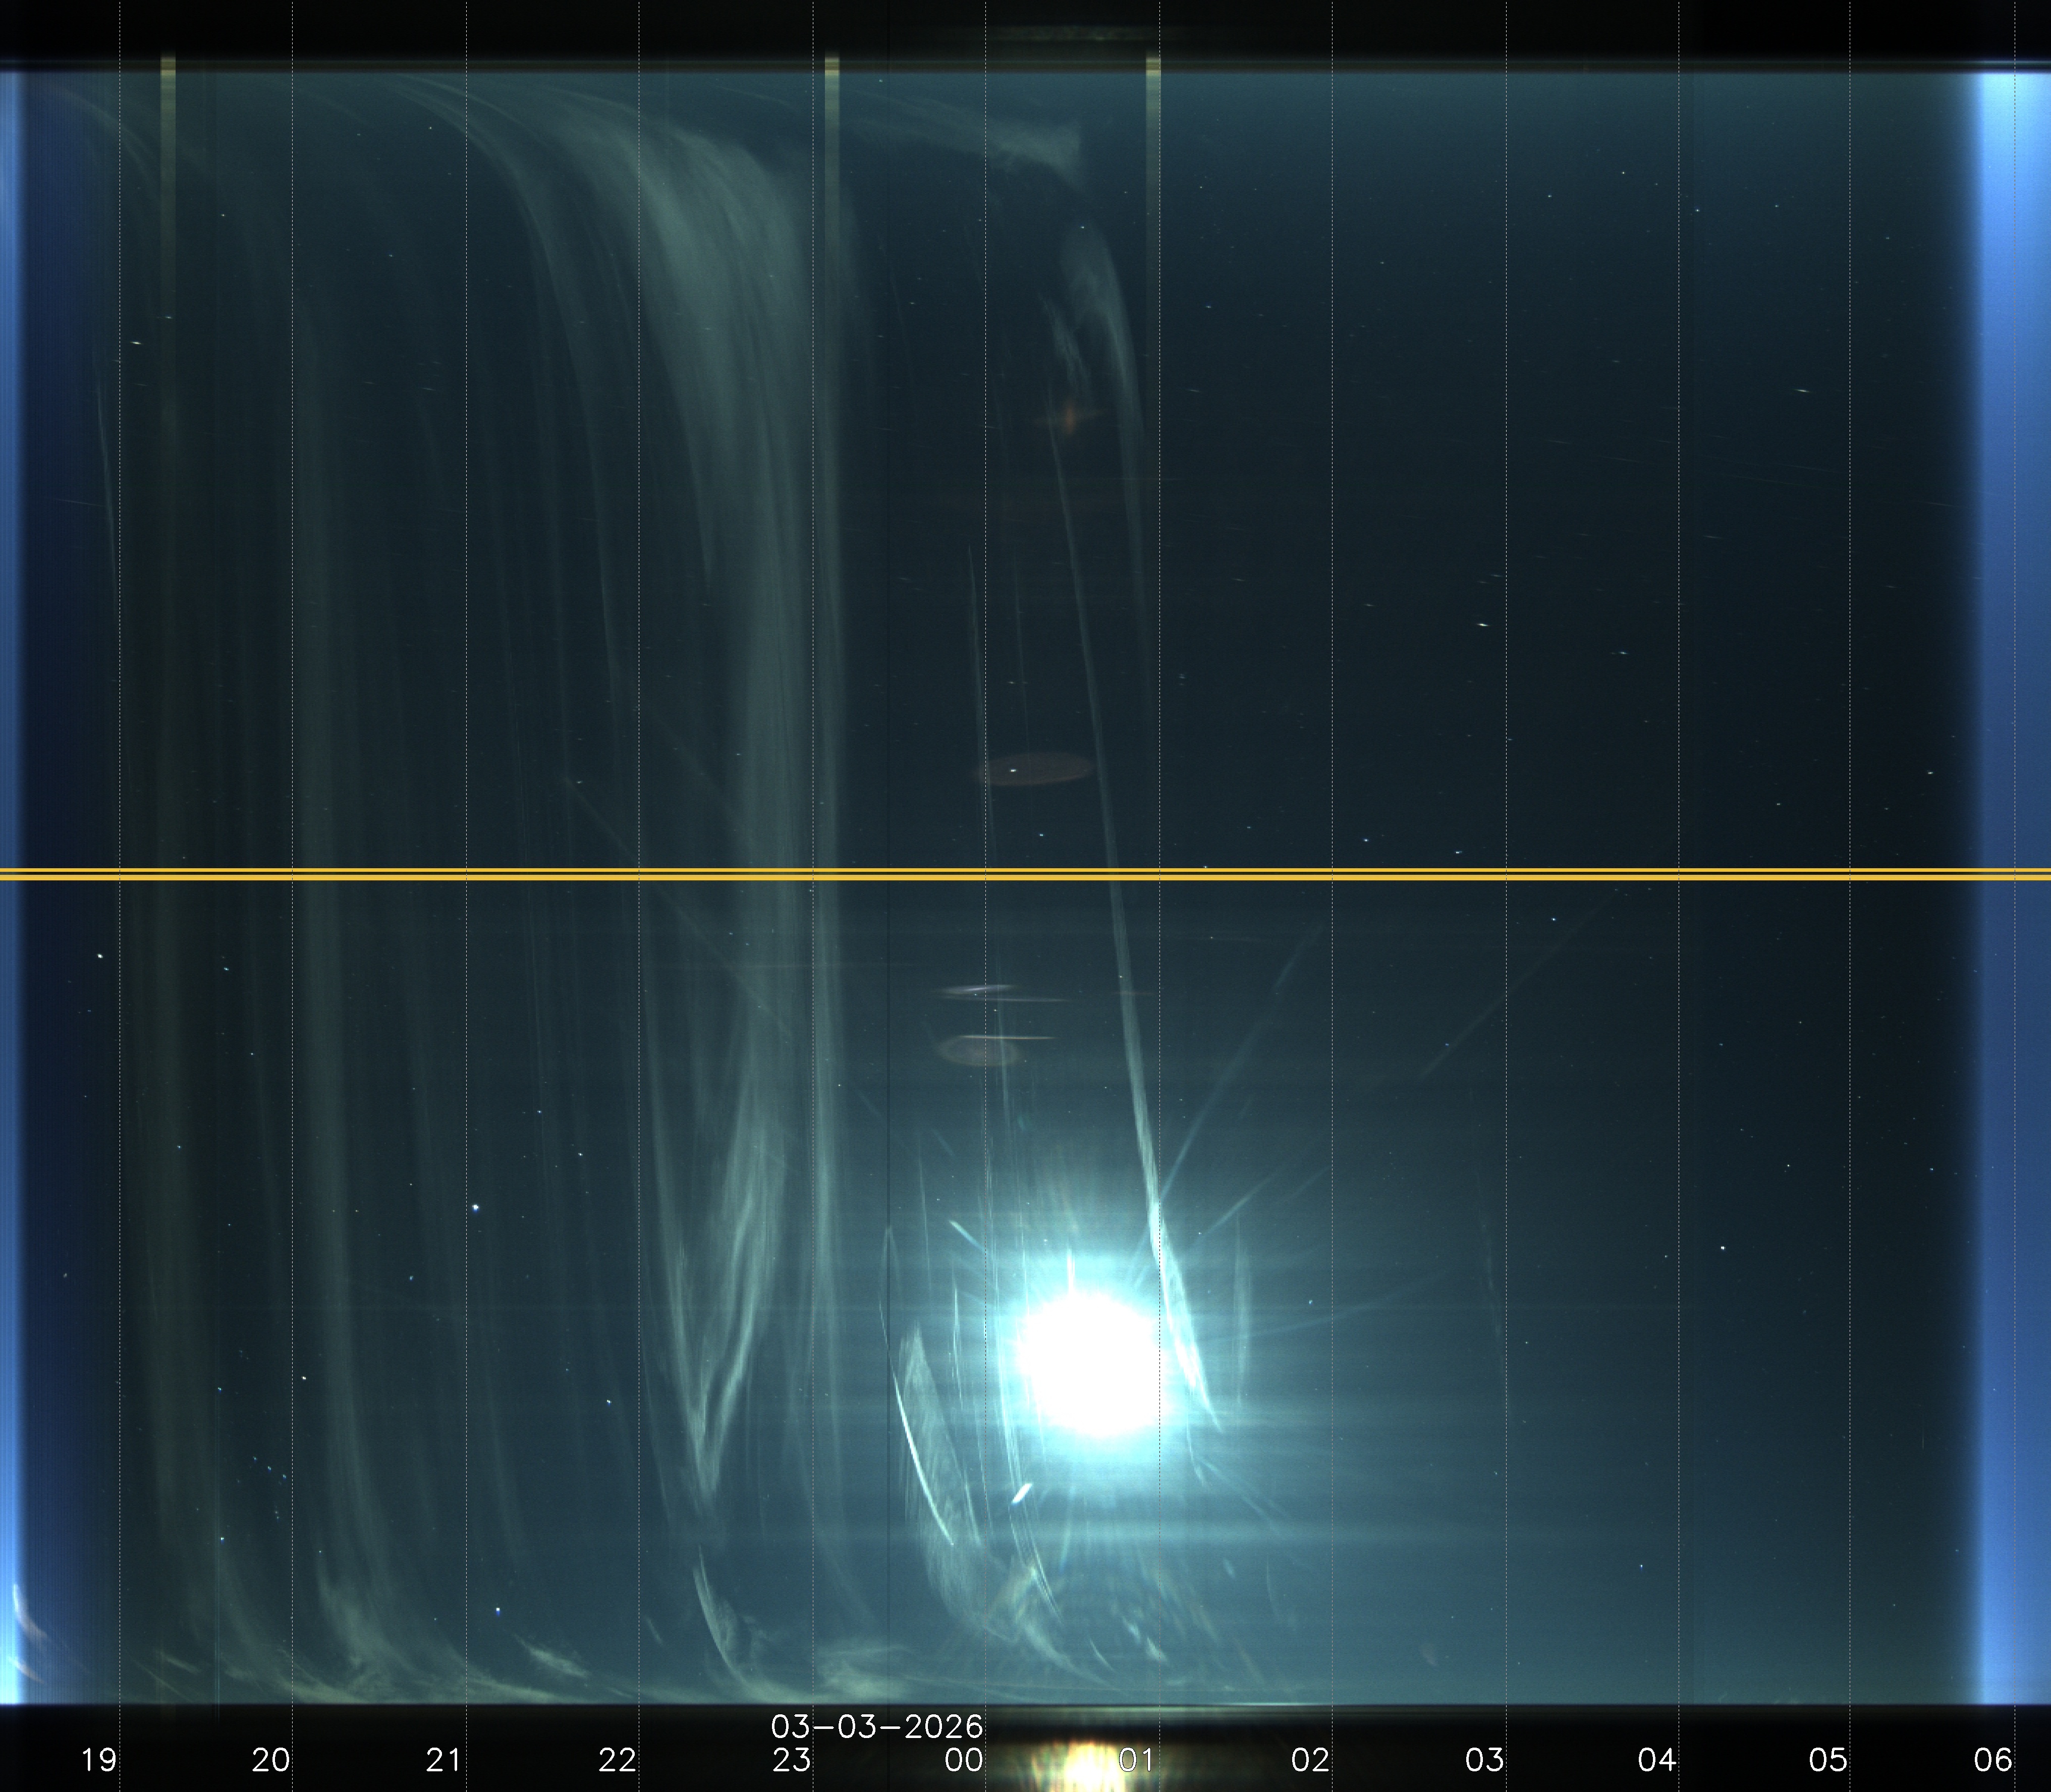Click the 22 hour label
The width and height of the screenshot is (2051, 1792).
[x=617, y=1759]
